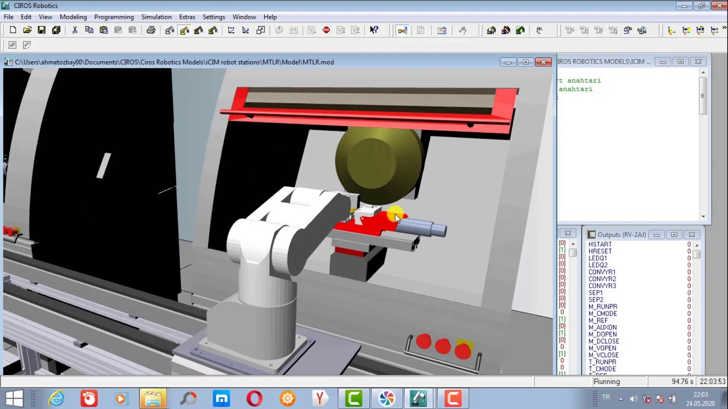This screenshot has height=409, width=728.
Task: Select the M_RUNPR output row
Action: [x=639, y=307]
